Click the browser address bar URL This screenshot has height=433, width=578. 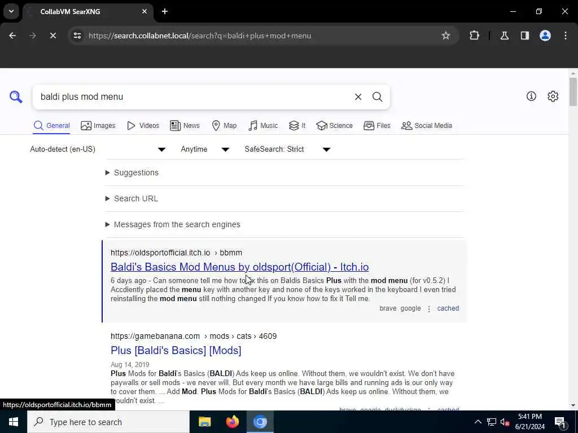pyautogui.click(x=200, y=36)
